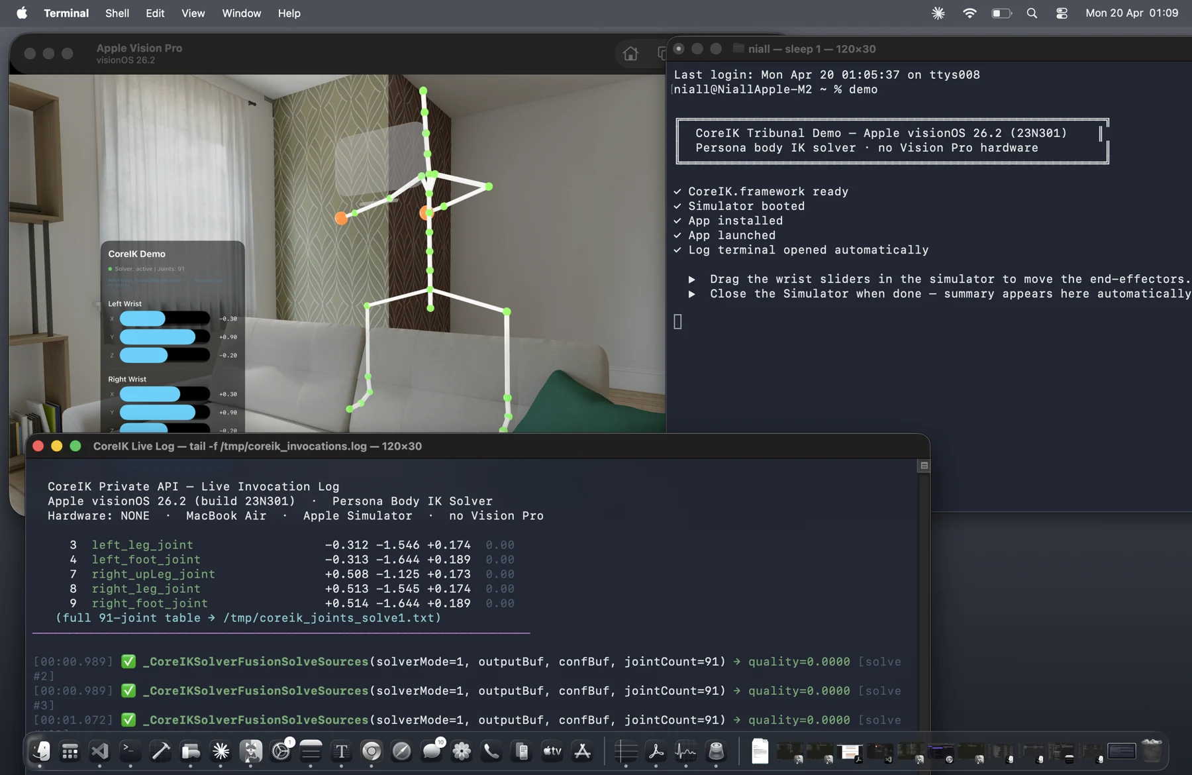1192x775 pixels.
Task: Launch Google Chrome from the Dock
Action: click(372, 751)
